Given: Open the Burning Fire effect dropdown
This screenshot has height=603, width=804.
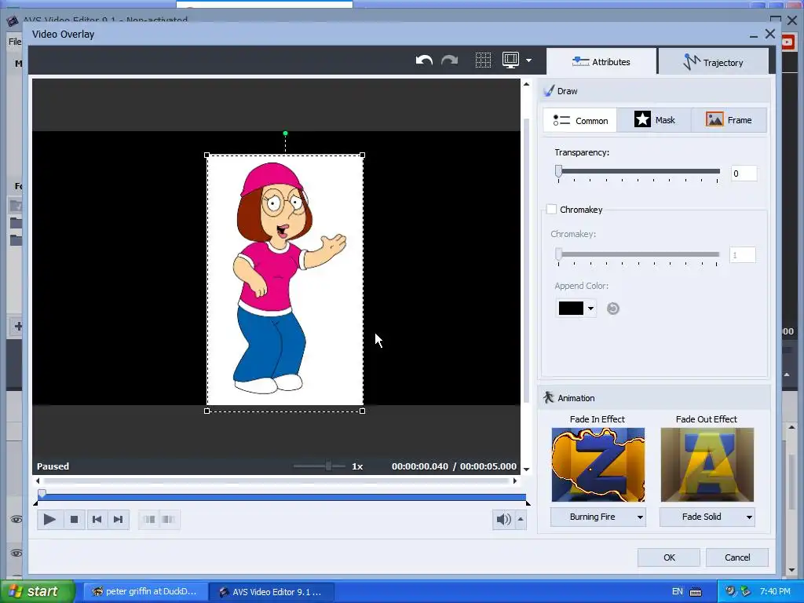Looking at the screenshot, I should (x=598, y=517).
